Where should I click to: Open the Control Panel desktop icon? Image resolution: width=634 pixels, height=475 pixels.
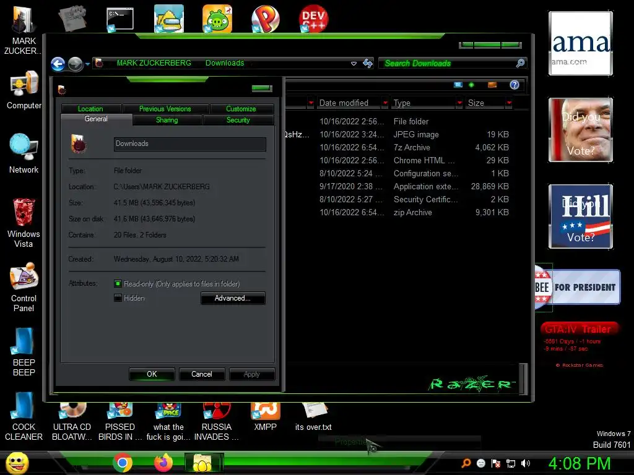pos(24,287)
